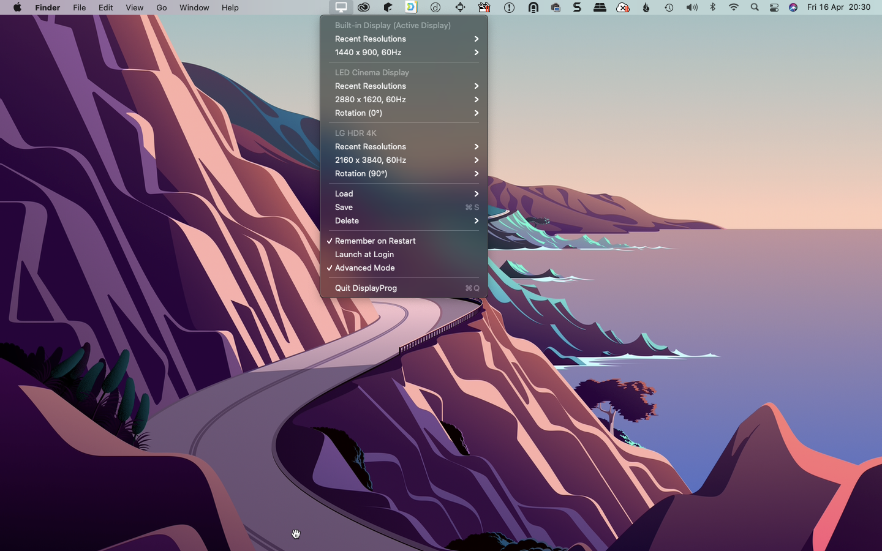Click the date and time clock

coord(839,7)
